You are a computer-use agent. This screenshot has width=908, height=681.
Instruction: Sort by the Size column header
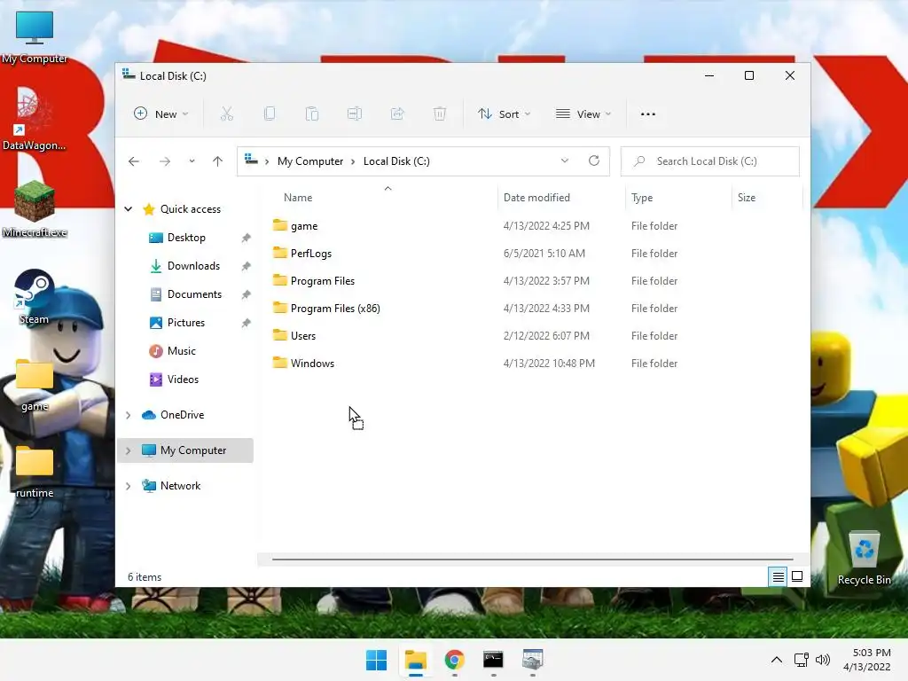click(747, 198)
